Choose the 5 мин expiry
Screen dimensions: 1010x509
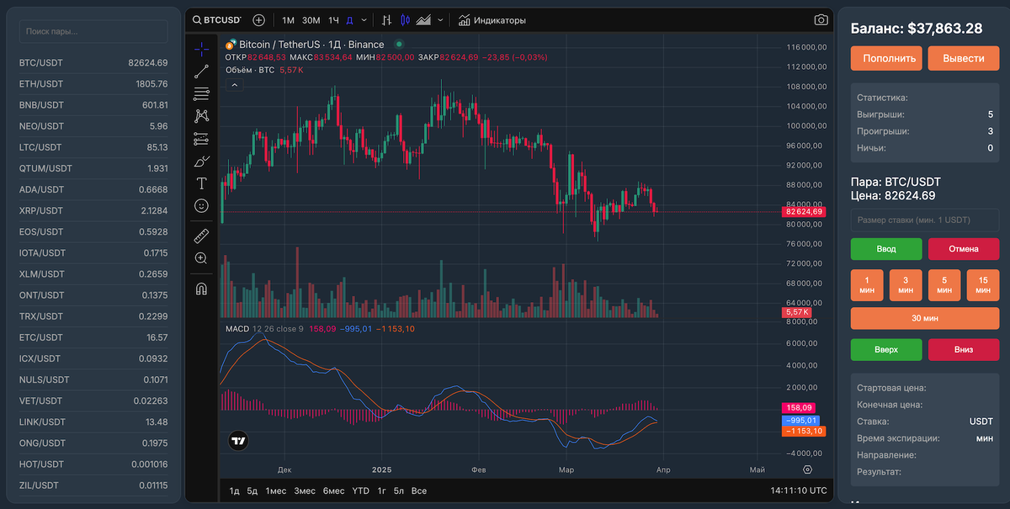[x=944, y=285]
